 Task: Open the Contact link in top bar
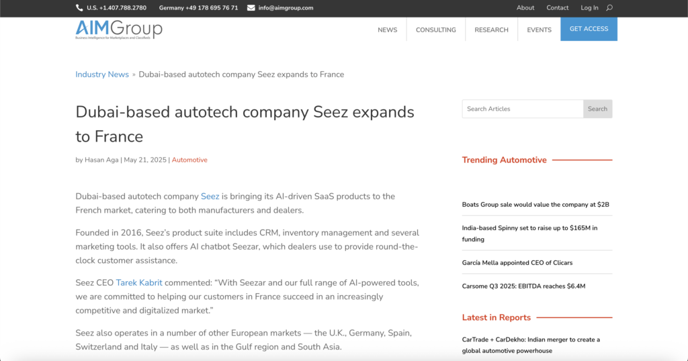[558, 8]
